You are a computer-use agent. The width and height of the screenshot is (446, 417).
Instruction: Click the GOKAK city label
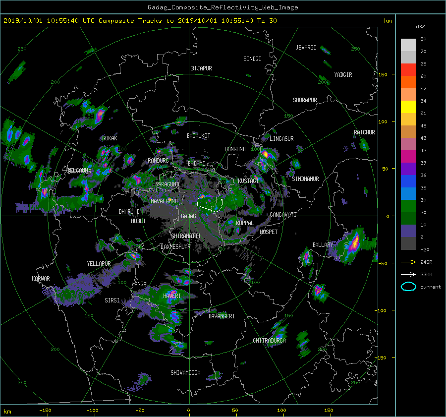110,138
